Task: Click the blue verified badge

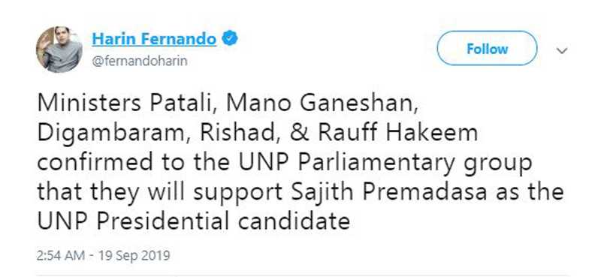Action: 230,39
